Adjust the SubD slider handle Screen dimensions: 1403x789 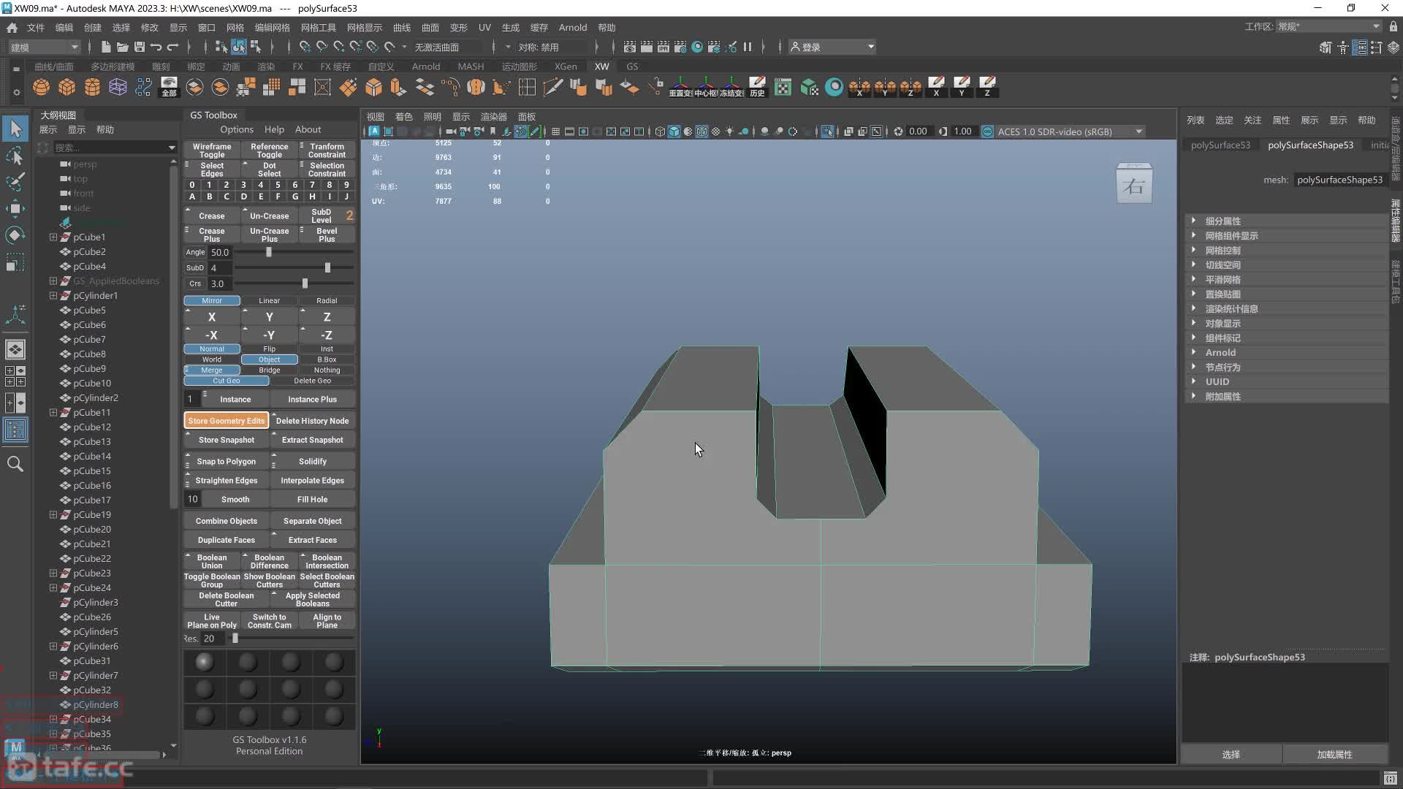tap(327, 268)
